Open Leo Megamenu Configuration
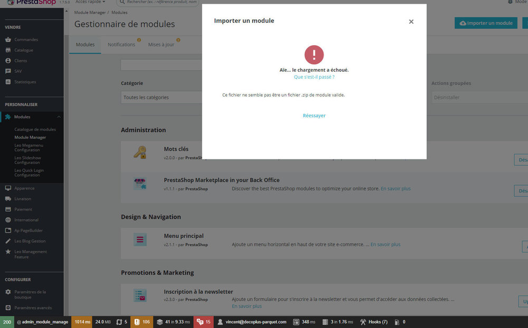 [x=29, y=147]
